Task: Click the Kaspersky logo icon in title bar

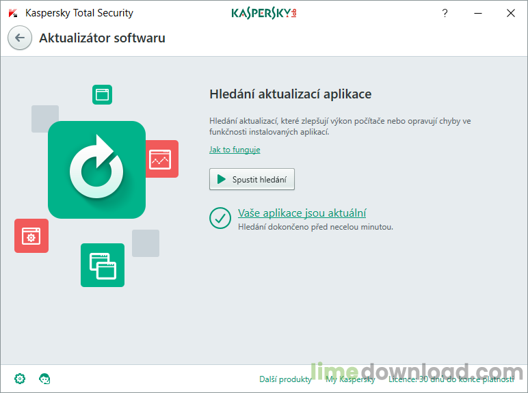Action: [13, 13]
